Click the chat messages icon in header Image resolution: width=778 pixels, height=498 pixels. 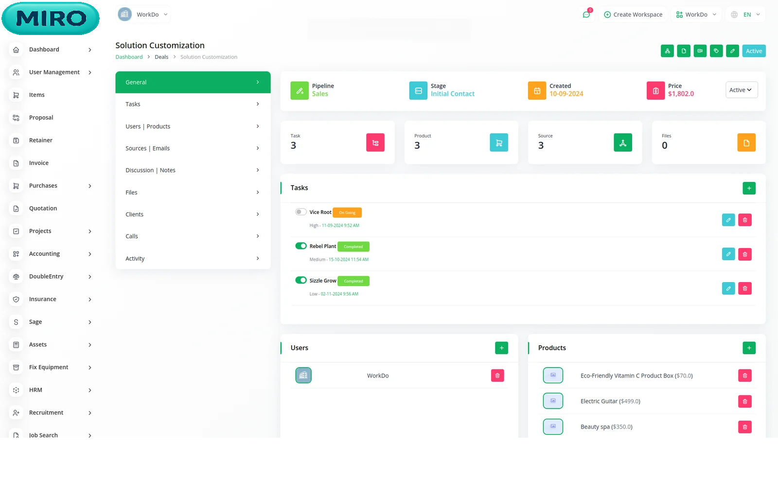586,15
